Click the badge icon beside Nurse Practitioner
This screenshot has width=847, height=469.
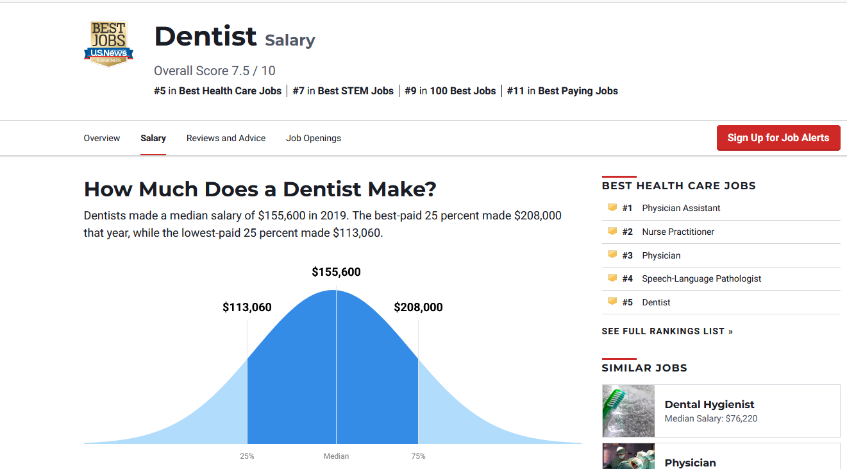tap(612, 232)
